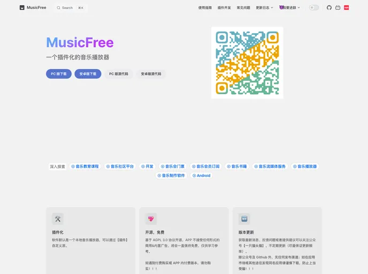Open 音乐制作软件 explore tag
The image size is (368, 274).
click(171, 176)
